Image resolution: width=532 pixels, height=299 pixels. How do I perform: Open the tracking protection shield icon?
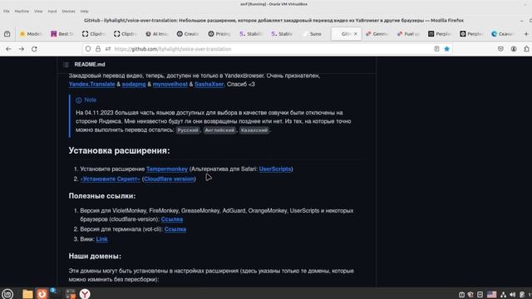pos(88,49)
